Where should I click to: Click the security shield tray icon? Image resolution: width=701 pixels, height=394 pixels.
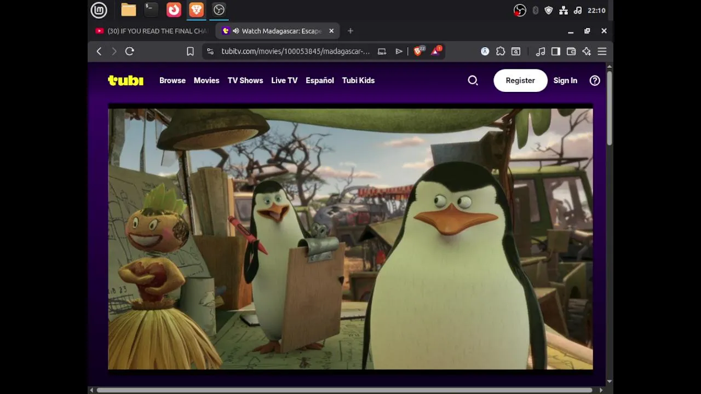(549, 10)
